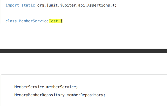Viewport: 167px width, 106px height.
Task: Click the semicolon ending the import line
Action: [116, 5]
